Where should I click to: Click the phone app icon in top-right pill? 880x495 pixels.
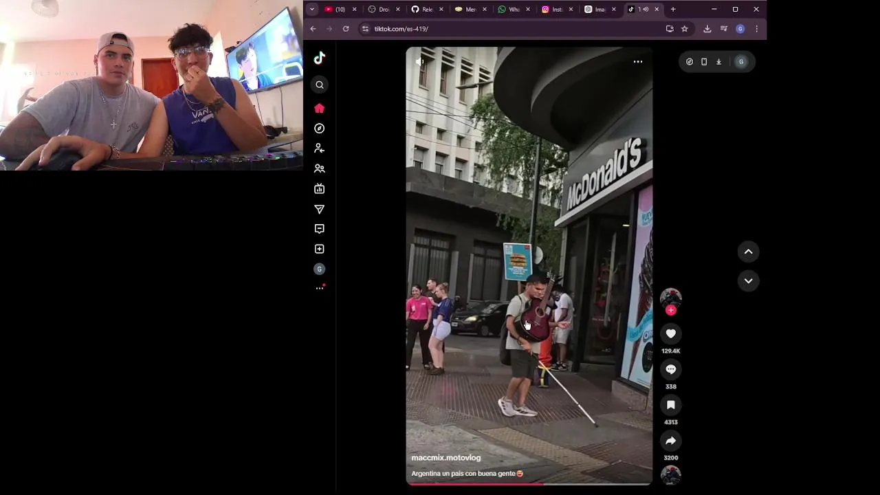[704, 62]
